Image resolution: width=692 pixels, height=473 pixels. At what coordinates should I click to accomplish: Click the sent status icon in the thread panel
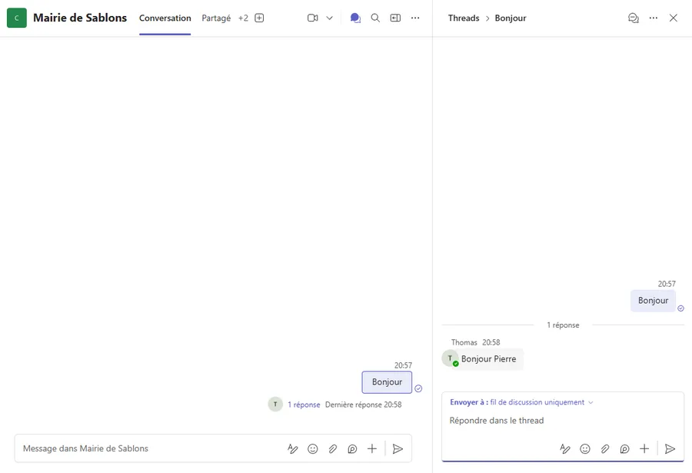(x=680, y=308)
